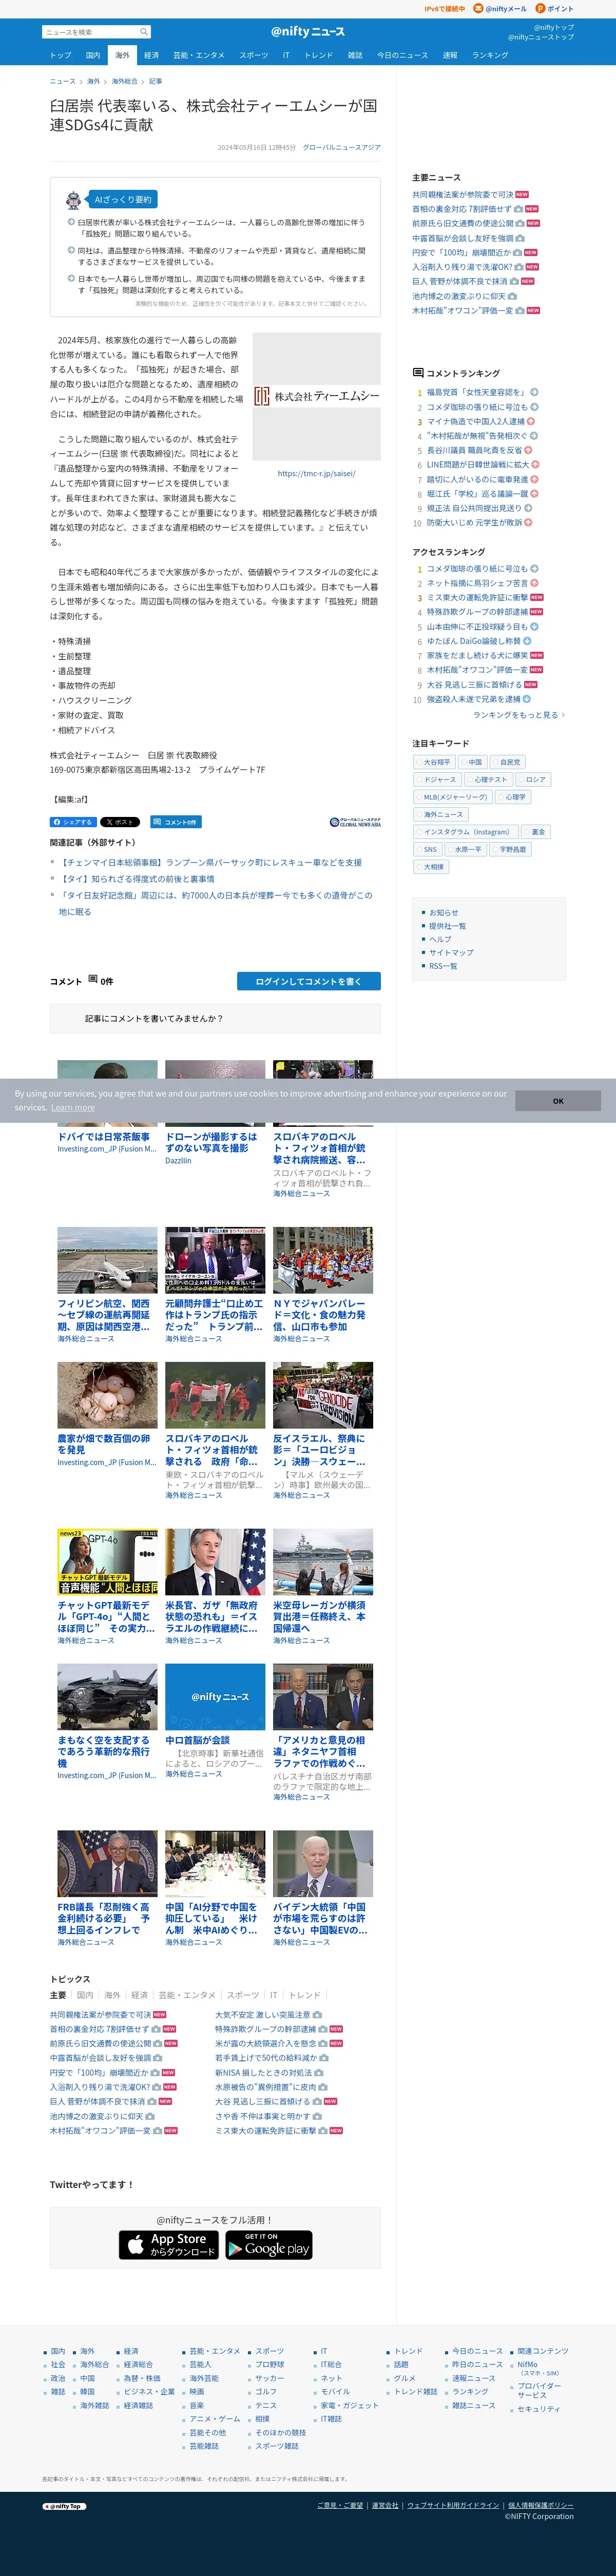Open グローバルニュースアジア source link under headline
This screenshot has height=2576, width=616.
click(x=341, y=147)
